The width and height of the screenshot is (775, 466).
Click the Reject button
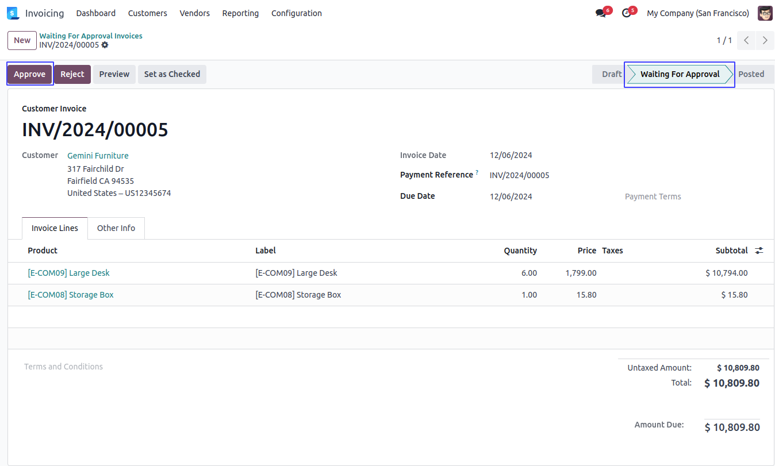coord(72,74)
